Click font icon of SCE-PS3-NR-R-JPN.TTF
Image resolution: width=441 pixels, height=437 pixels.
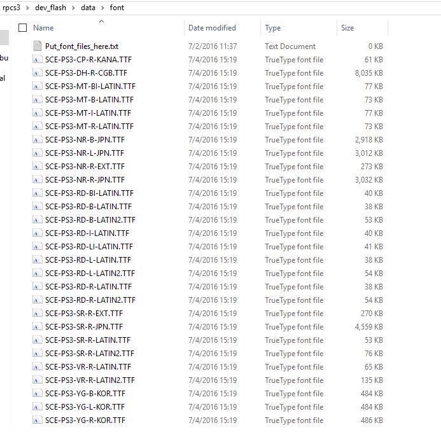37,179
